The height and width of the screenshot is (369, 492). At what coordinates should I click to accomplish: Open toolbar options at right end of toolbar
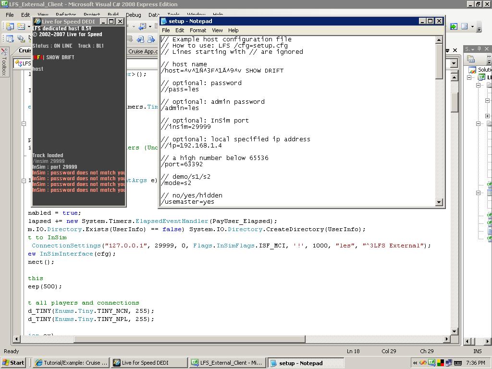click(x=479, y=27)
